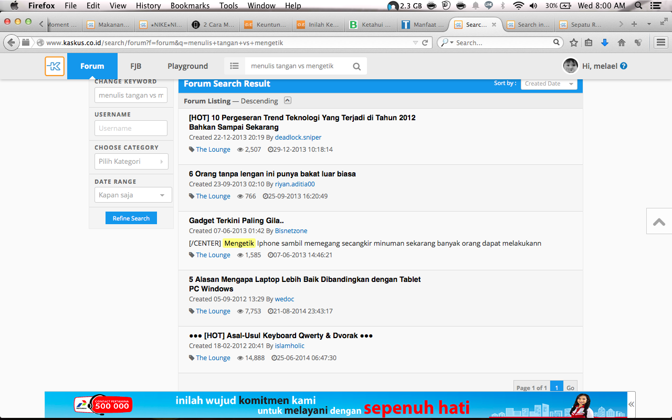This screenshot has height=420, width=672.
Task: Click the Kaskus logo icon
Action: (x=55, y=66)
